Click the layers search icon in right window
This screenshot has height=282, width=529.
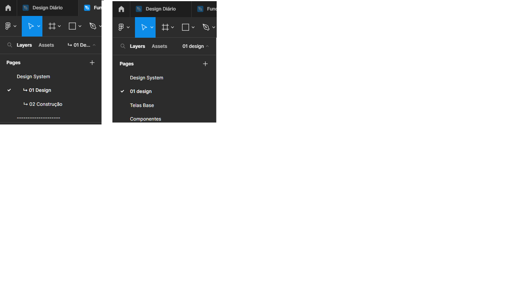tap(123, 46)
